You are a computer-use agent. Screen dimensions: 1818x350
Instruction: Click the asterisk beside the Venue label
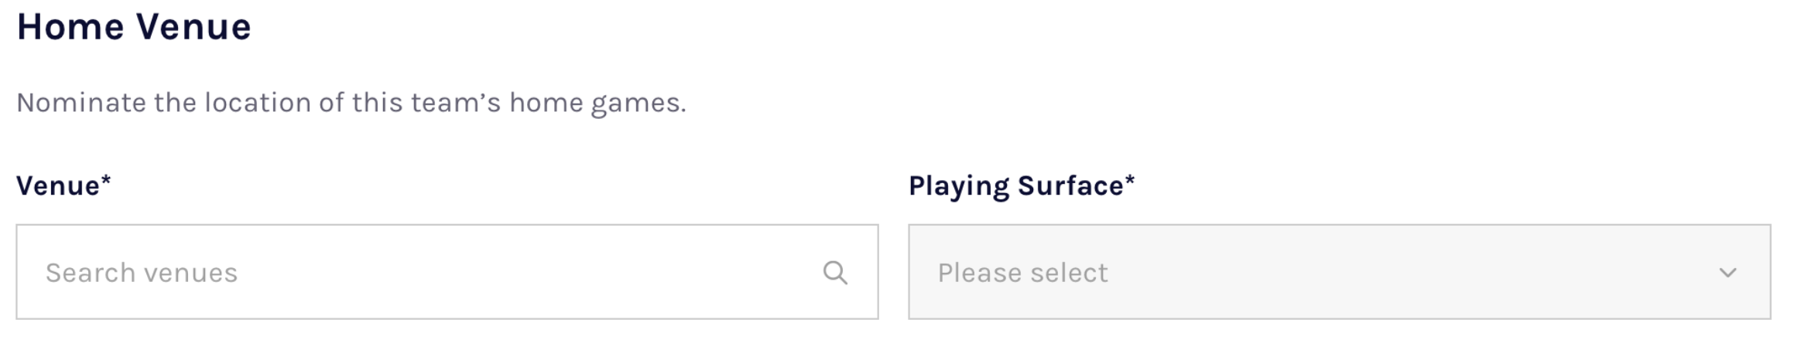[106, 181]
